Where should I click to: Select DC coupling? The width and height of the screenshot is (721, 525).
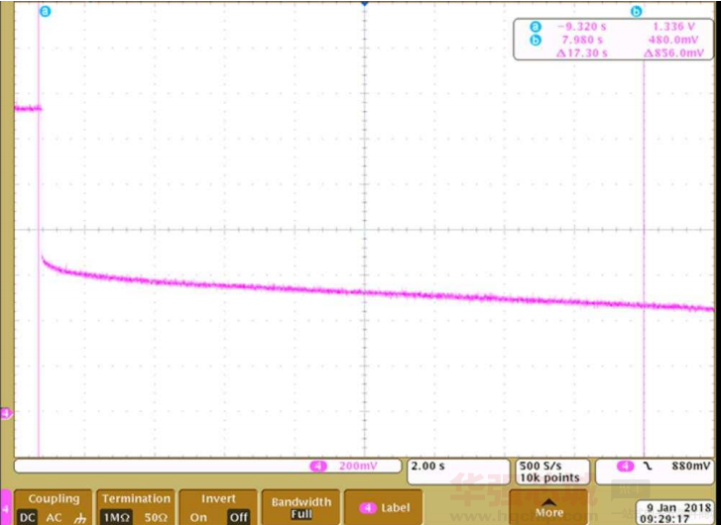(29, 517)
